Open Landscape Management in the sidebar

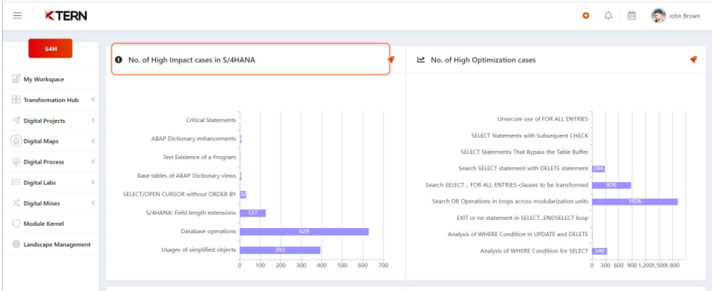[56, 245]
